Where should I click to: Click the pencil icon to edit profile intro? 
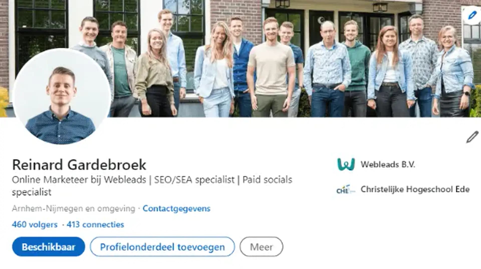click(472, 137)
